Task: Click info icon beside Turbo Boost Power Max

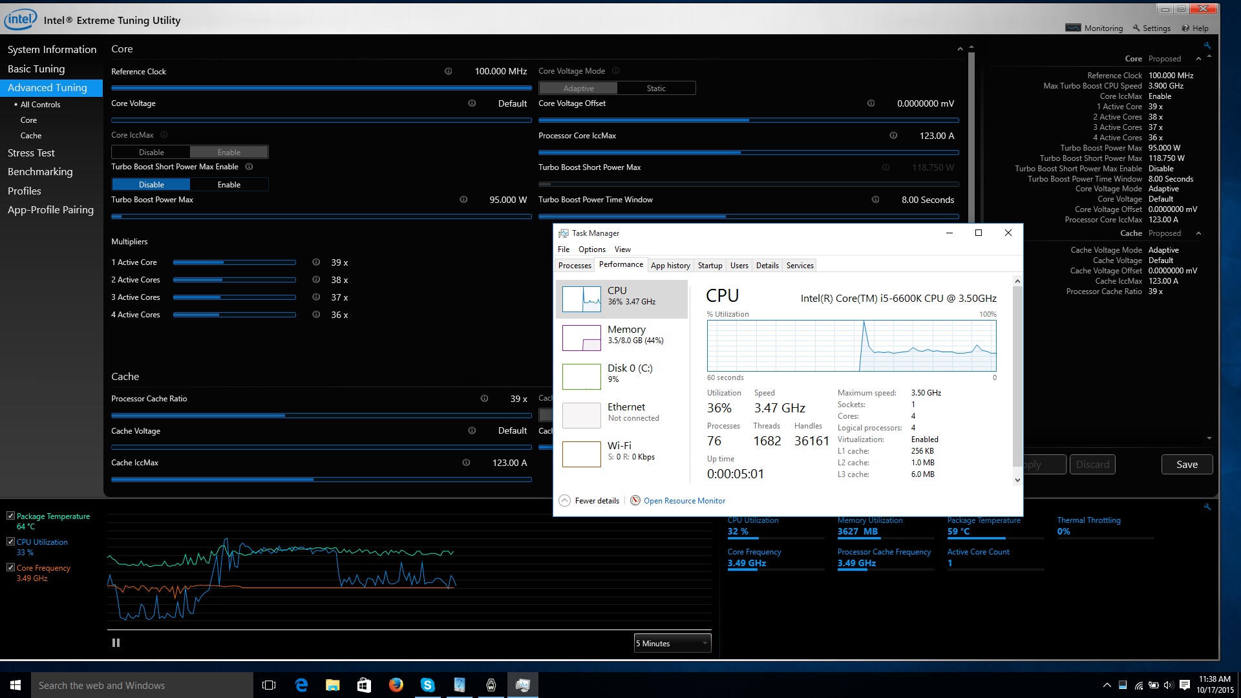Action: (463, 200)
